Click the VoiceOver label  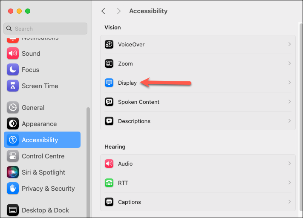(x=131, y=44)
